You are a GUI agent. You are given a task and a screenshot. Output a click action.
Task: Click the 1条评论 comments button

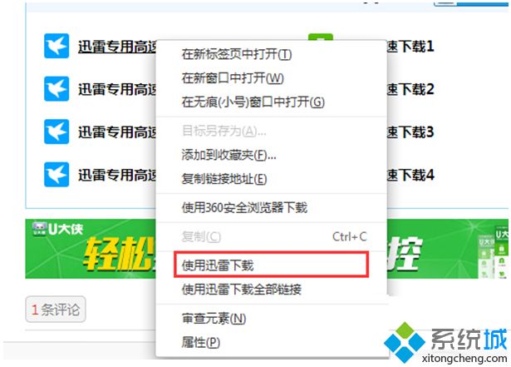[56, 310]
